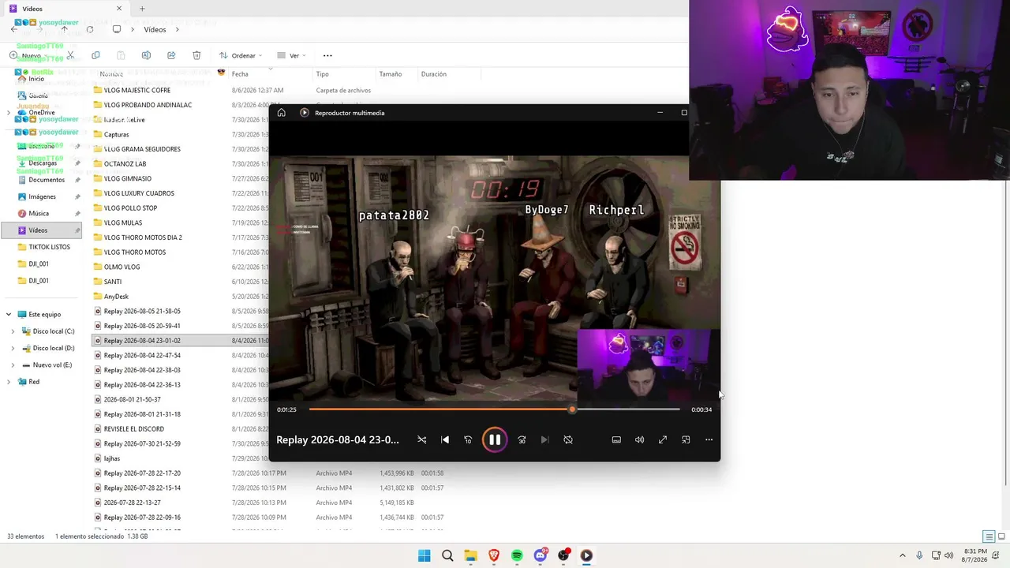
Task: Select the VLOG PROBANDO ANDINALAC folder
Action: coord(148,105)
